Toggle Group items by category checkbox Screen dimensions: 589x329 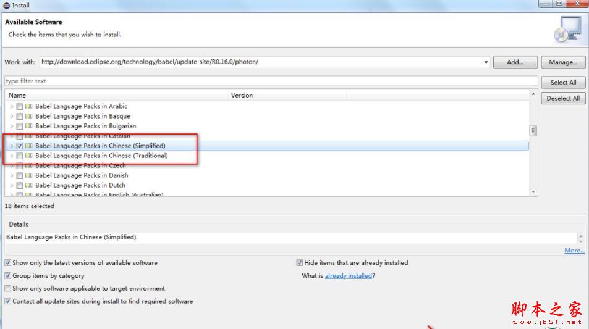pyautogui.click(x=8, y=275)
